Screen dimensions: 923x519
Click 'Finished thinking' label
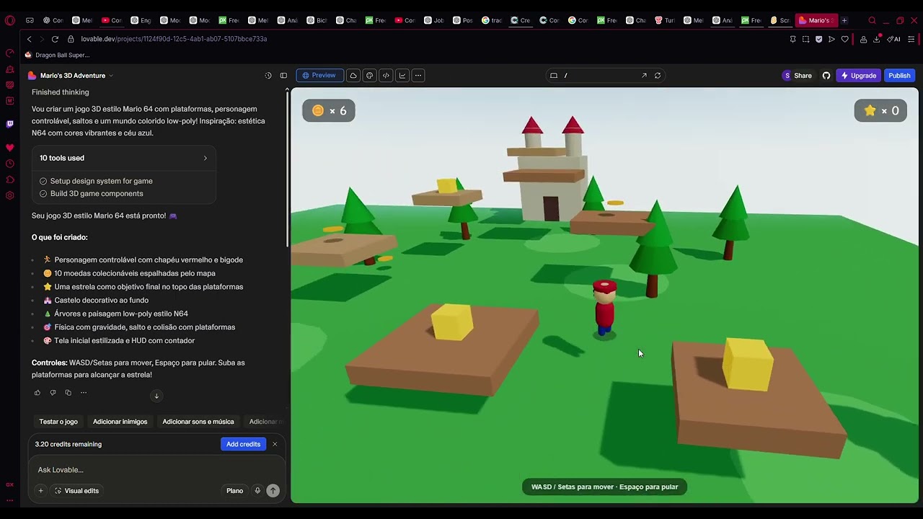point(61,92)
